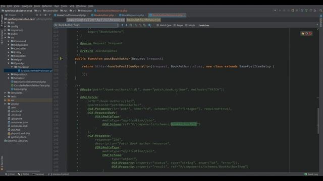
Task: Click the gutter run icon beside postBookAuthor
Action: tap(61, 59)
